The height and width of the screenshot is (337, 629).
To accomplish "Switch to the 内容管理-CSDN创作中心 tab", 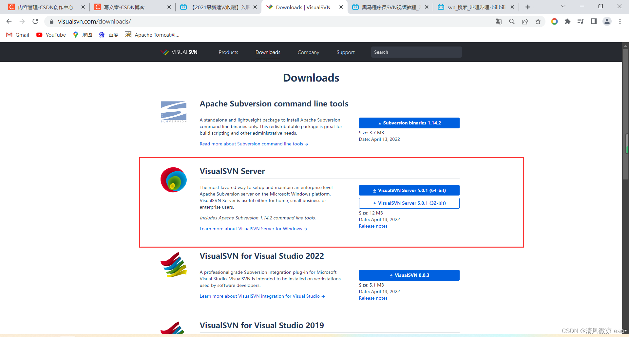I will click(x=46, y=7).
